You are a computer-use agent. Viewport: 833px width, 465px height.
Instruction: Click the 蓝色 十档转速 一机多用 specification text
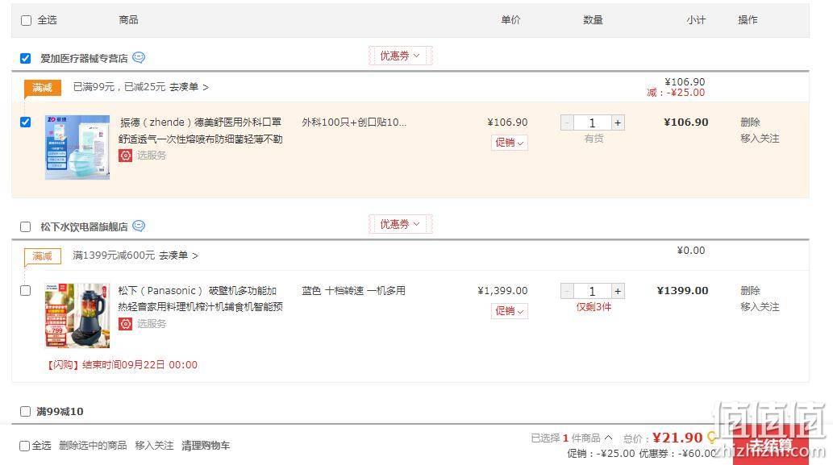[x=353, y=290]
